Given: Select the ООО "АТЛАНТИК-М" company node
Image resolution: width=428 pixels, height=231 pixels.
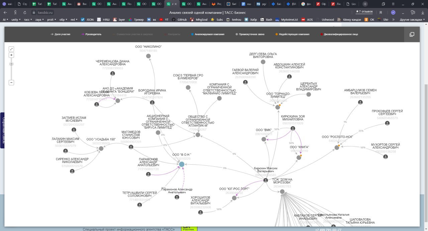Looking at the screenshot, I should coord(198,135).
